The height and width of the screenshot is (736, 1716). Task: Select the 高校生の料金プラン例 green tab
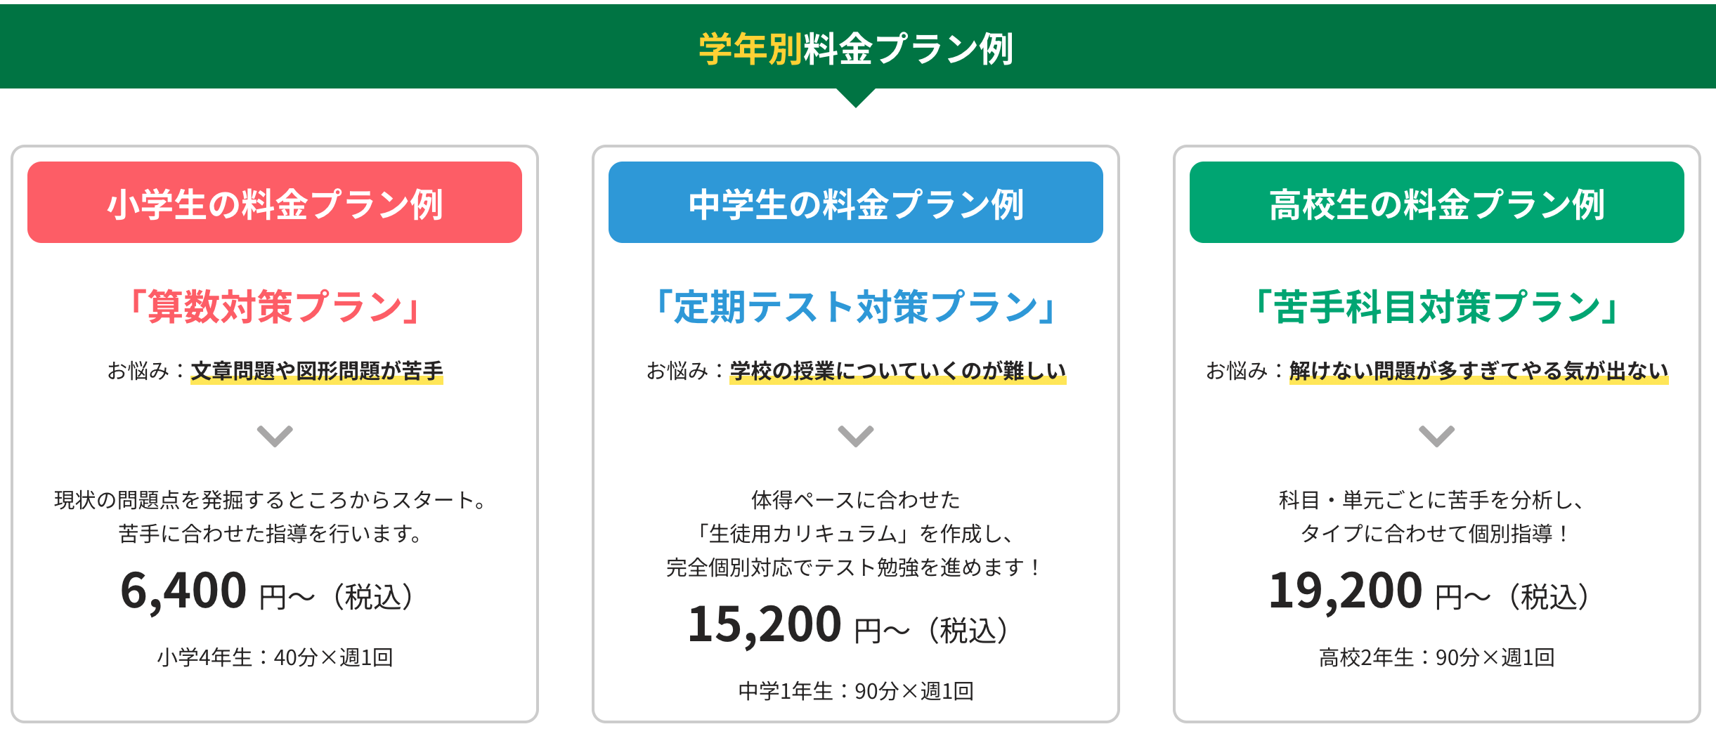coord(1436,203)
